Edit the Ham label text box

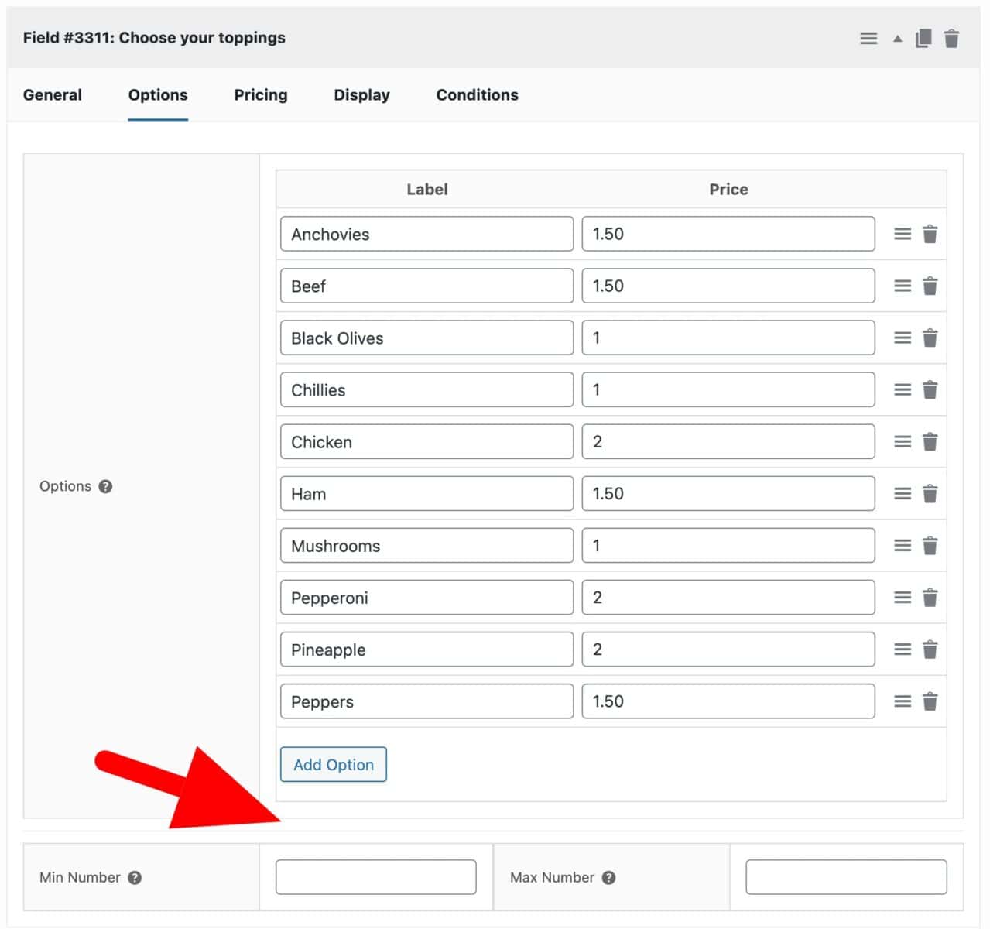[x=426, y=493]
